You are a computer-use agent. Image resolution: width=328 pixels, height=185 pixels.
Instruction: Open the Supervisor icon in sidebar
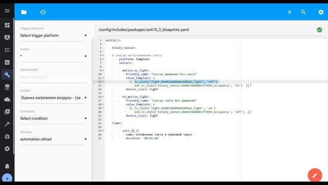(x=7, y=136)
